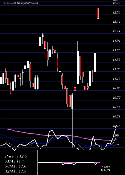Click the tall white candle with long lower wick
Screen dimensions: 125x175
pyautogui.click(x=72, y=102)
